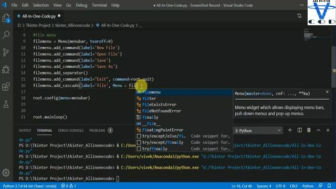The height and width of the screenshot is (189, 336).
Task: Select Python interpreter in status bar
Action: pos(29,186)
